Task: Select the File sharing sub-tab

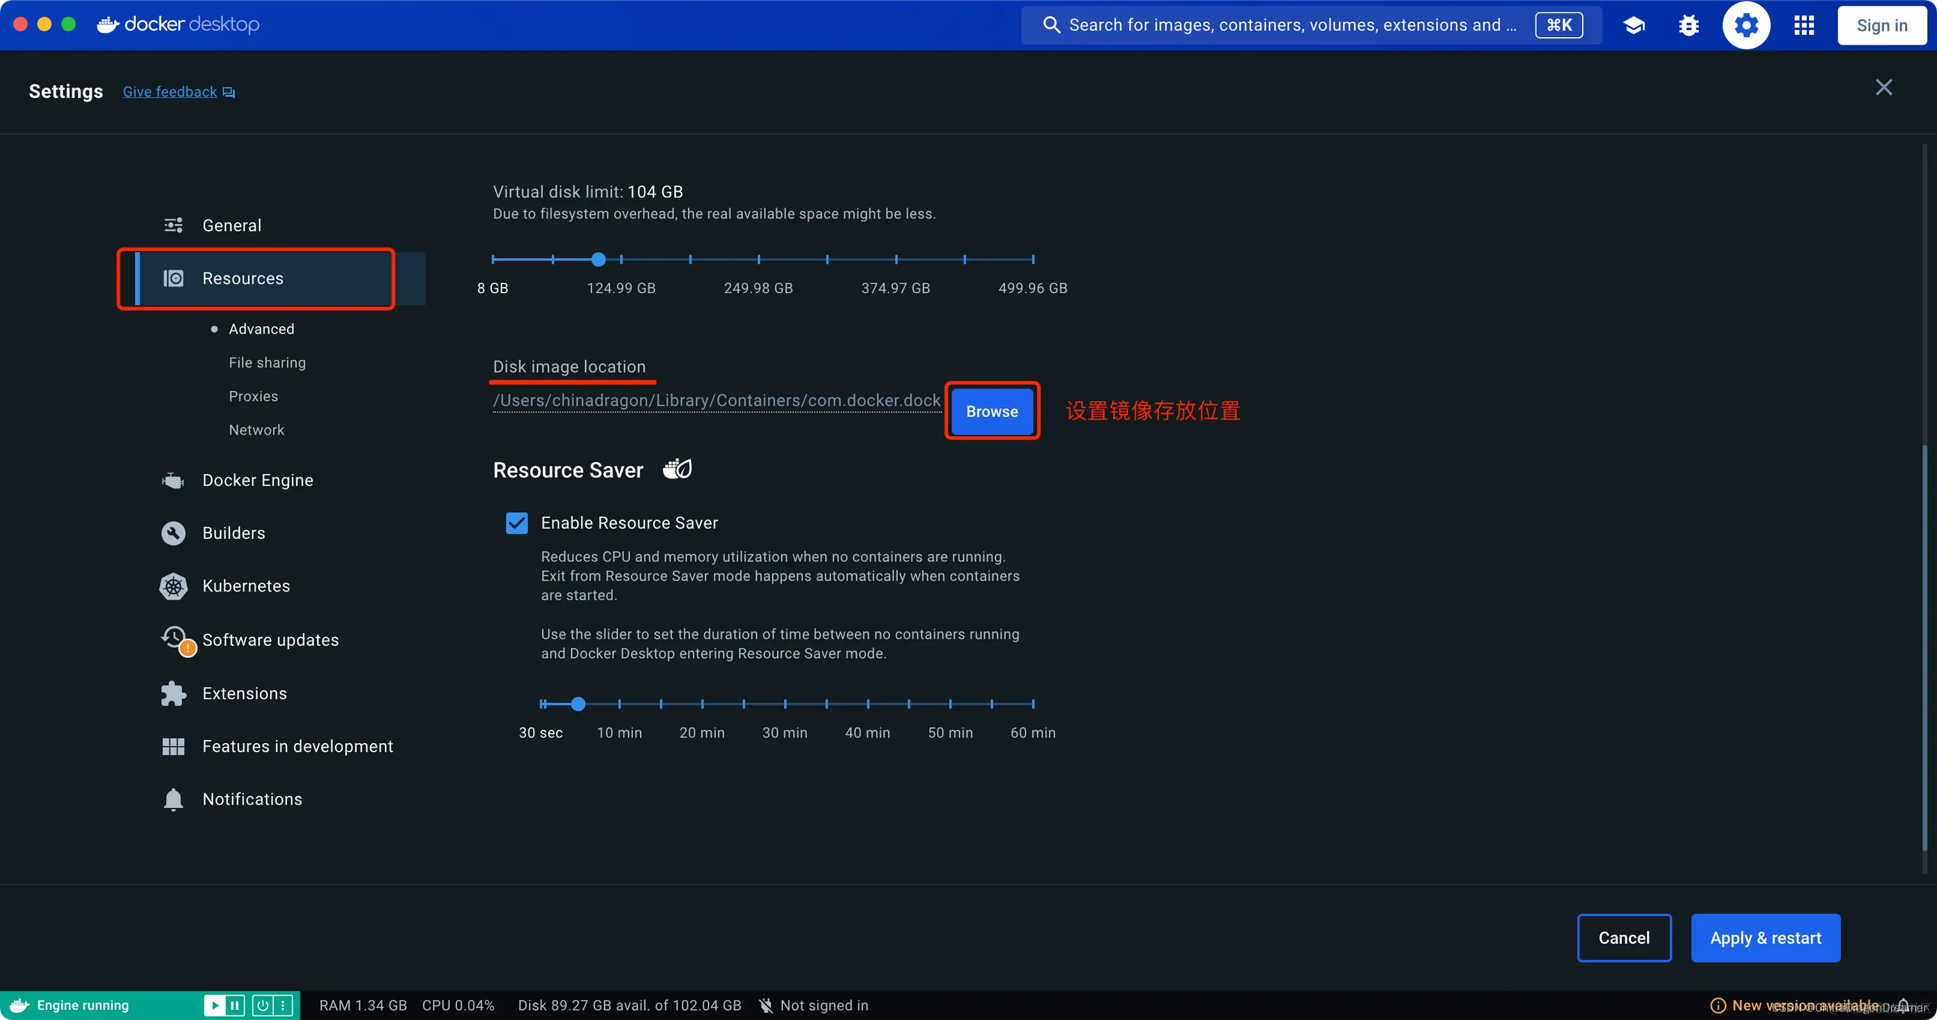Action: 267,363
